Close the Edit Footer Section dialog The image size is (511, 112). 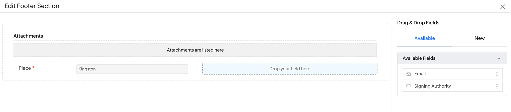tap(502, 7)
